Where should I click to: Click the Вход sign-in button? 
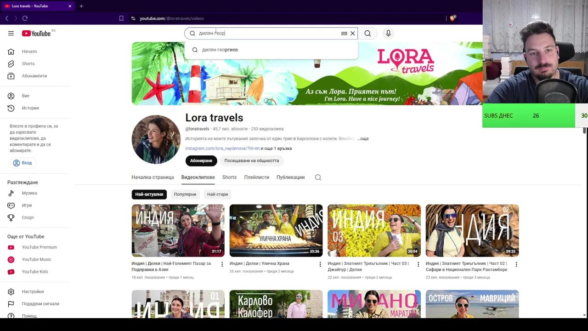pyautogui.click(x=23, y=163)
